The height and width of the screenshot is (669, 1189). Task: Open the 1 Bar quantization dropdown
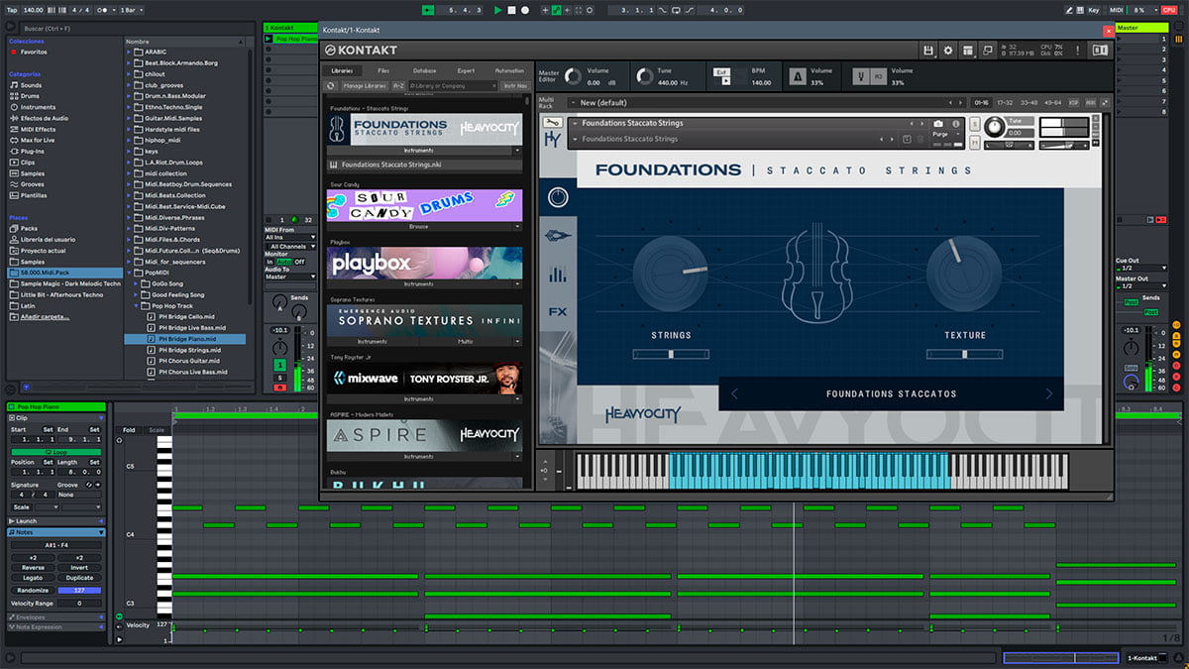pos(131,10)
